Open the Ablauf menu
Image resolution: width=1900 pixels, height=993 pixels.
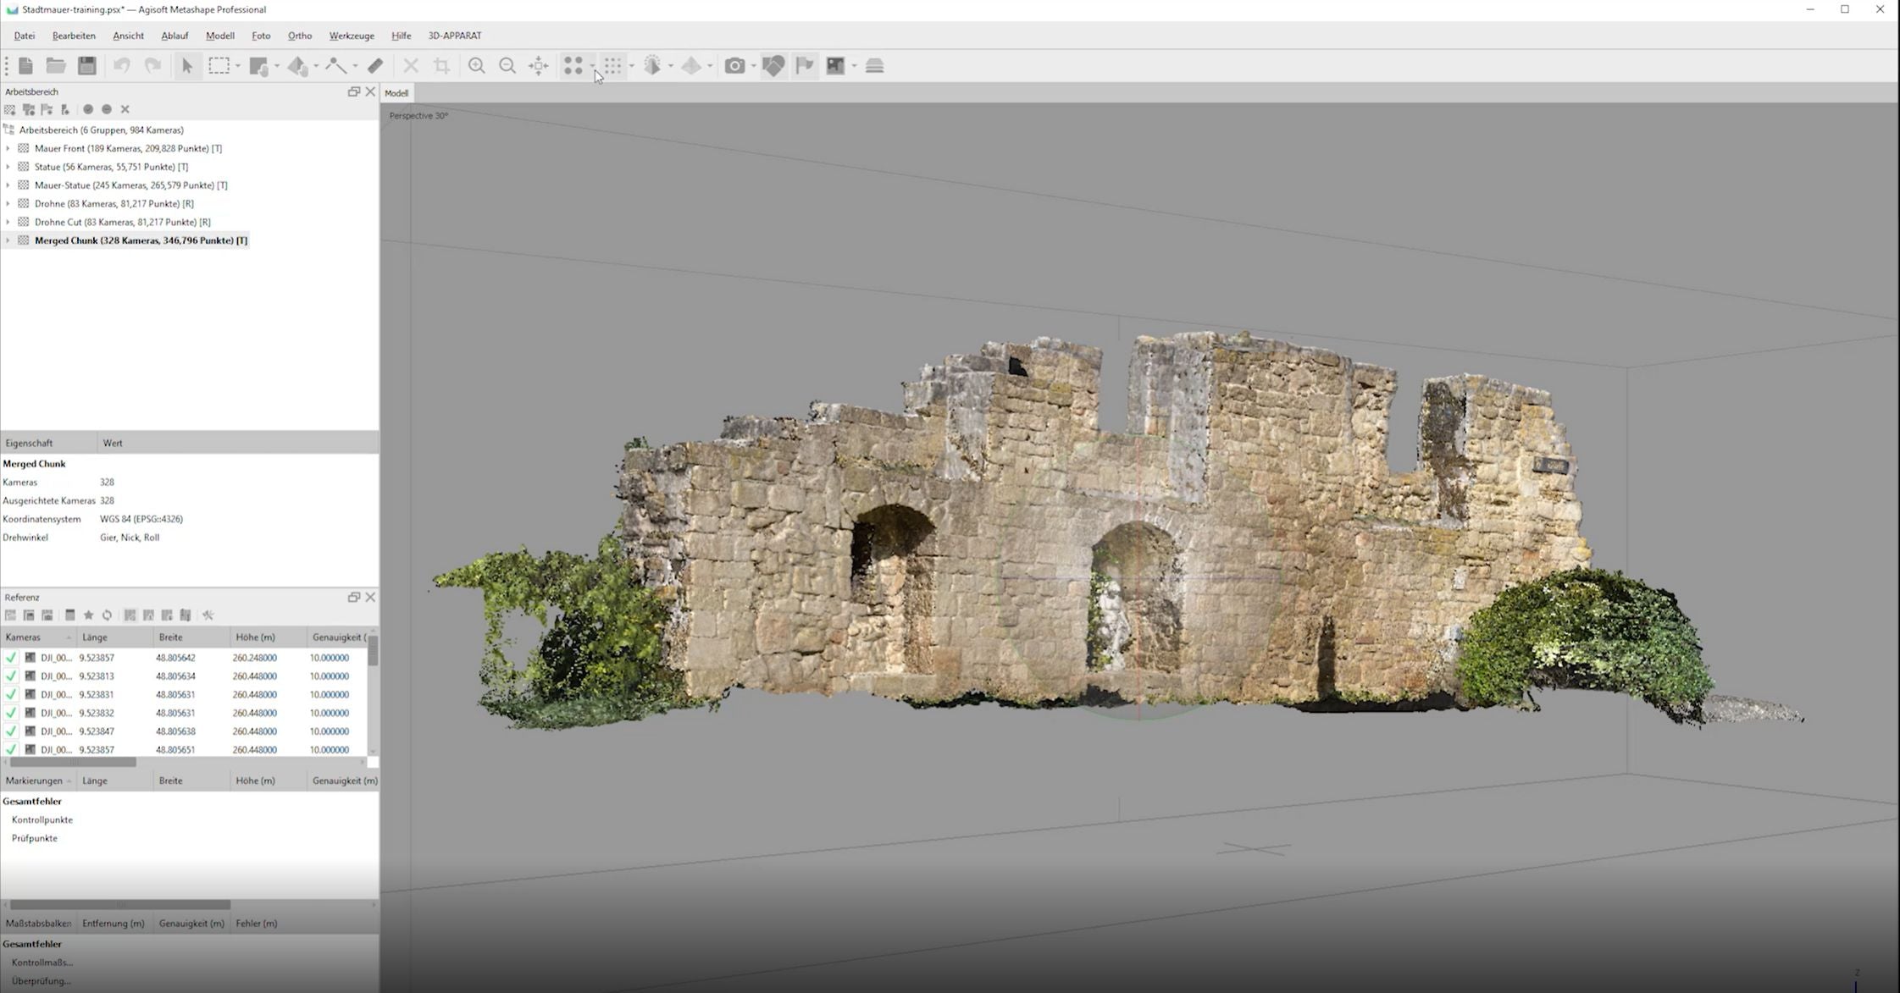(x=174, y=36)
